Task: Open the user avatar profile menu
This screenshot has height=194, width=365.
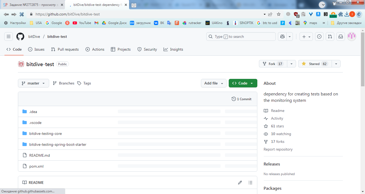Action: pos(352,37)
